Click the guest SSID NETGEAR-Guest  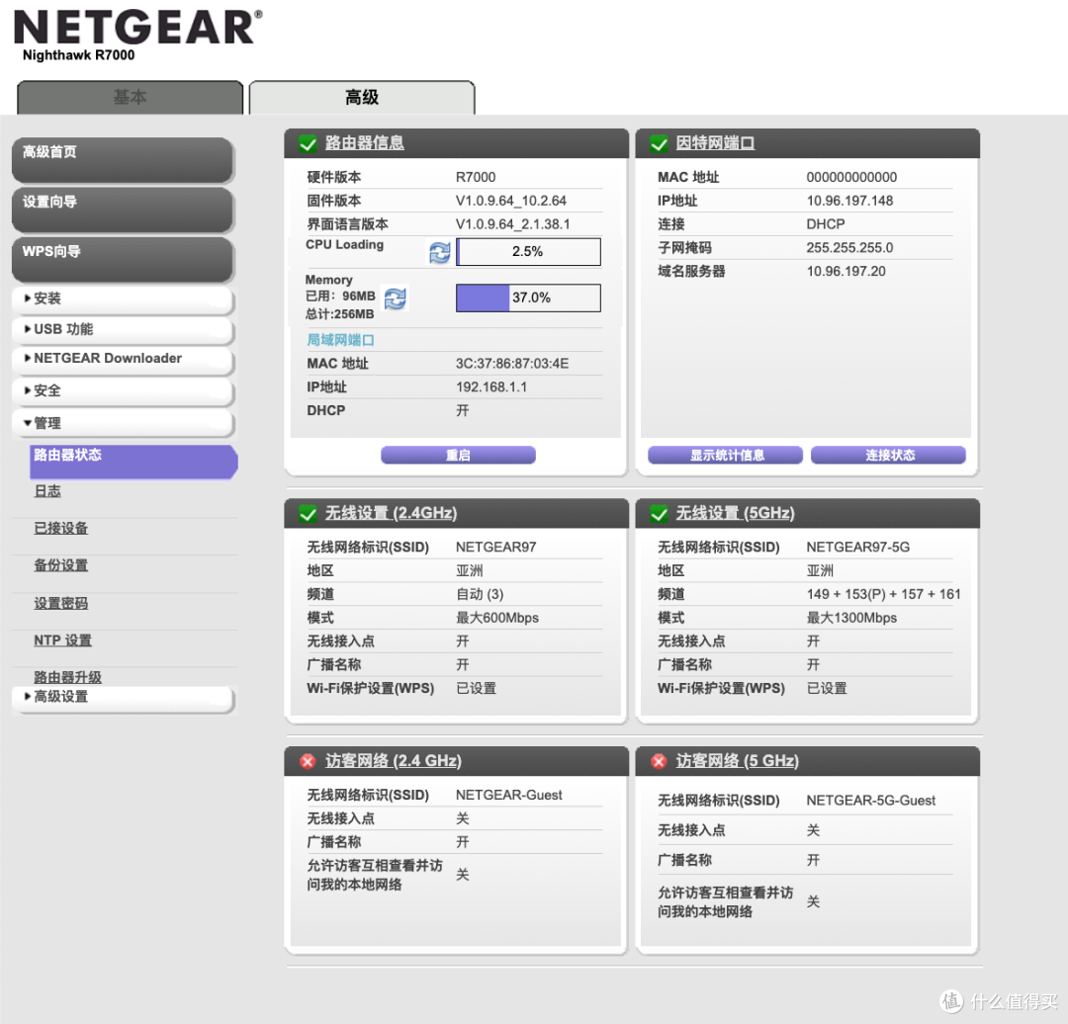(509, 796)
